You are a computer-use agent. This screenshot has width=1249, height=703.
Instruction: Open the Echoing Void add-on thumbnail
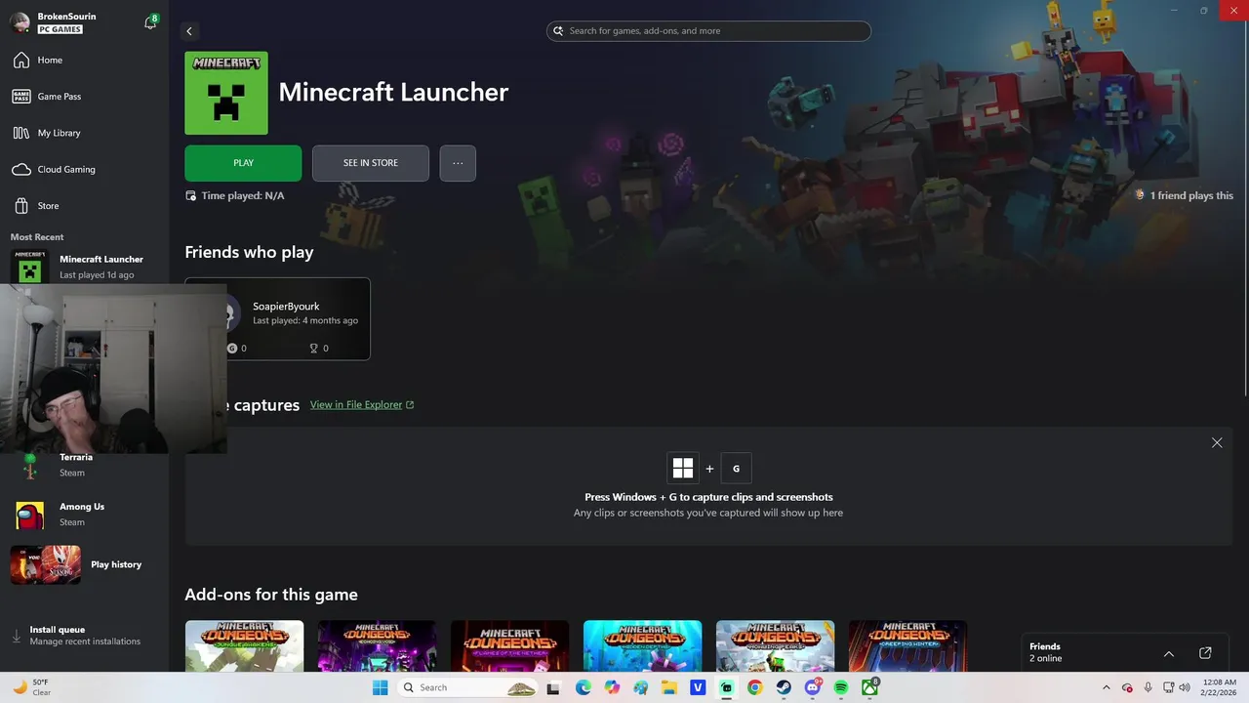[377, 645]
